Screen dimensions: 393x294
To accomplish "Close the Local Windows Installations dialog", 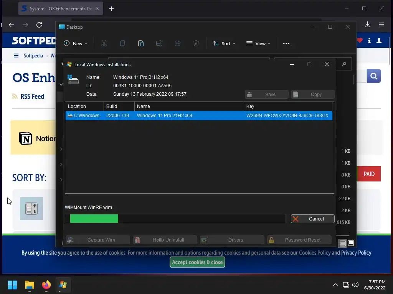I will [x=327, y=64].
